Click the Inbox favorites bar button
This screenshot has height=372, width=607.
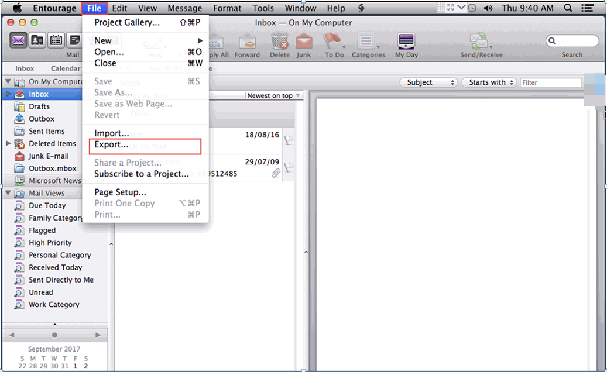[x=25, y=68]
